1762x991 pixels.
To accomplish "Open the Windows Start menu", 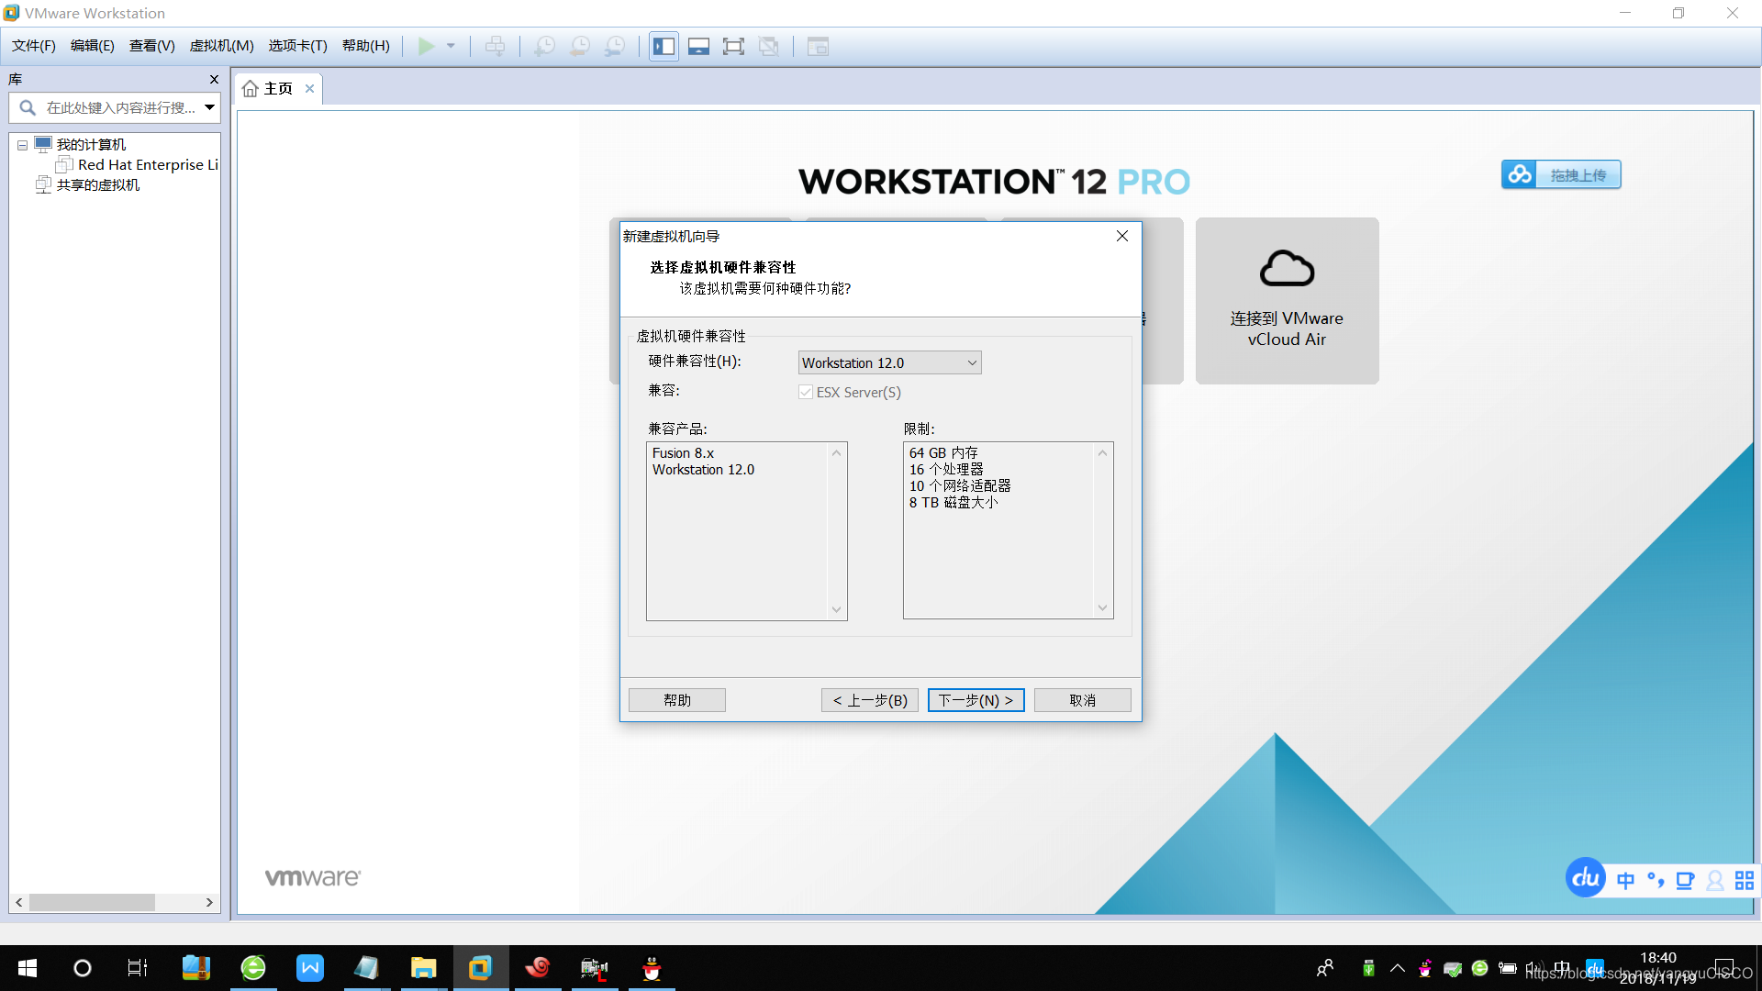I will point(28,968).
